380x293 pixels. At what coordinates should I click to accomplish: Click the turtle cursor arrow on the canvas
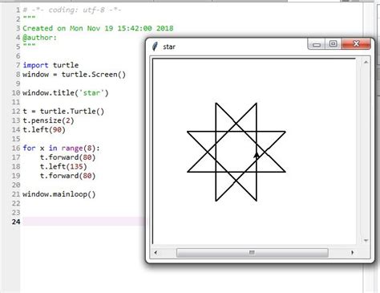click(257, 155)
